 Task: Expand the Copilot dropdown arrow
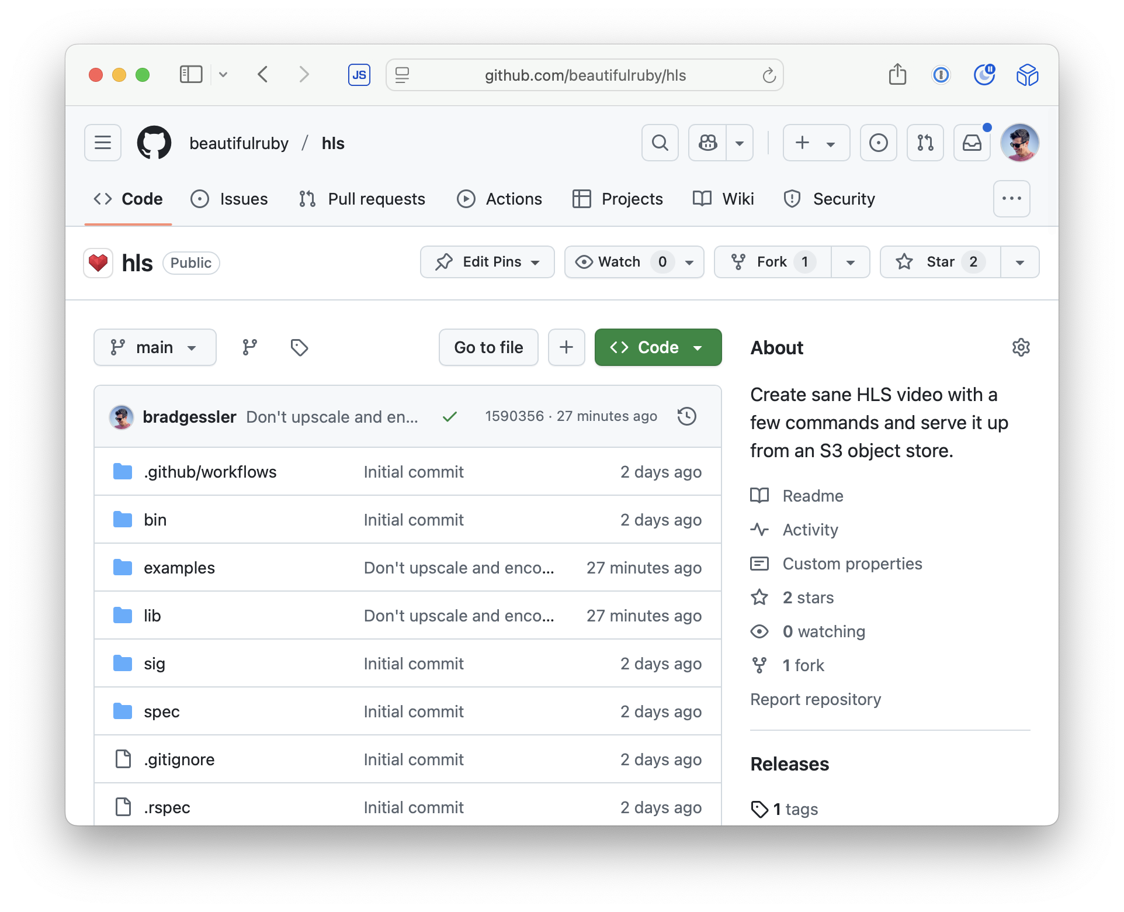click(x=740, y=143)
